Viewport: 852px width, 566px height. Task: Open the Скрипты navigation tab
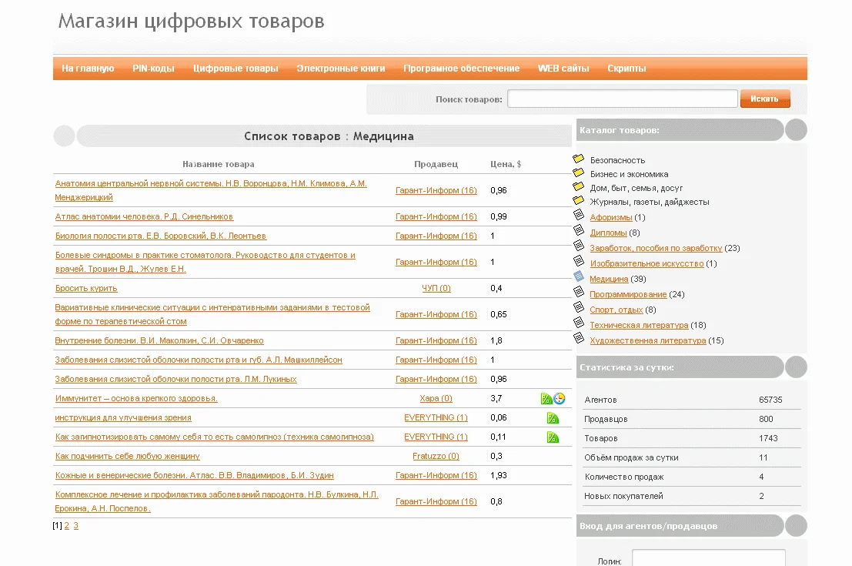[x=626, y=69]
